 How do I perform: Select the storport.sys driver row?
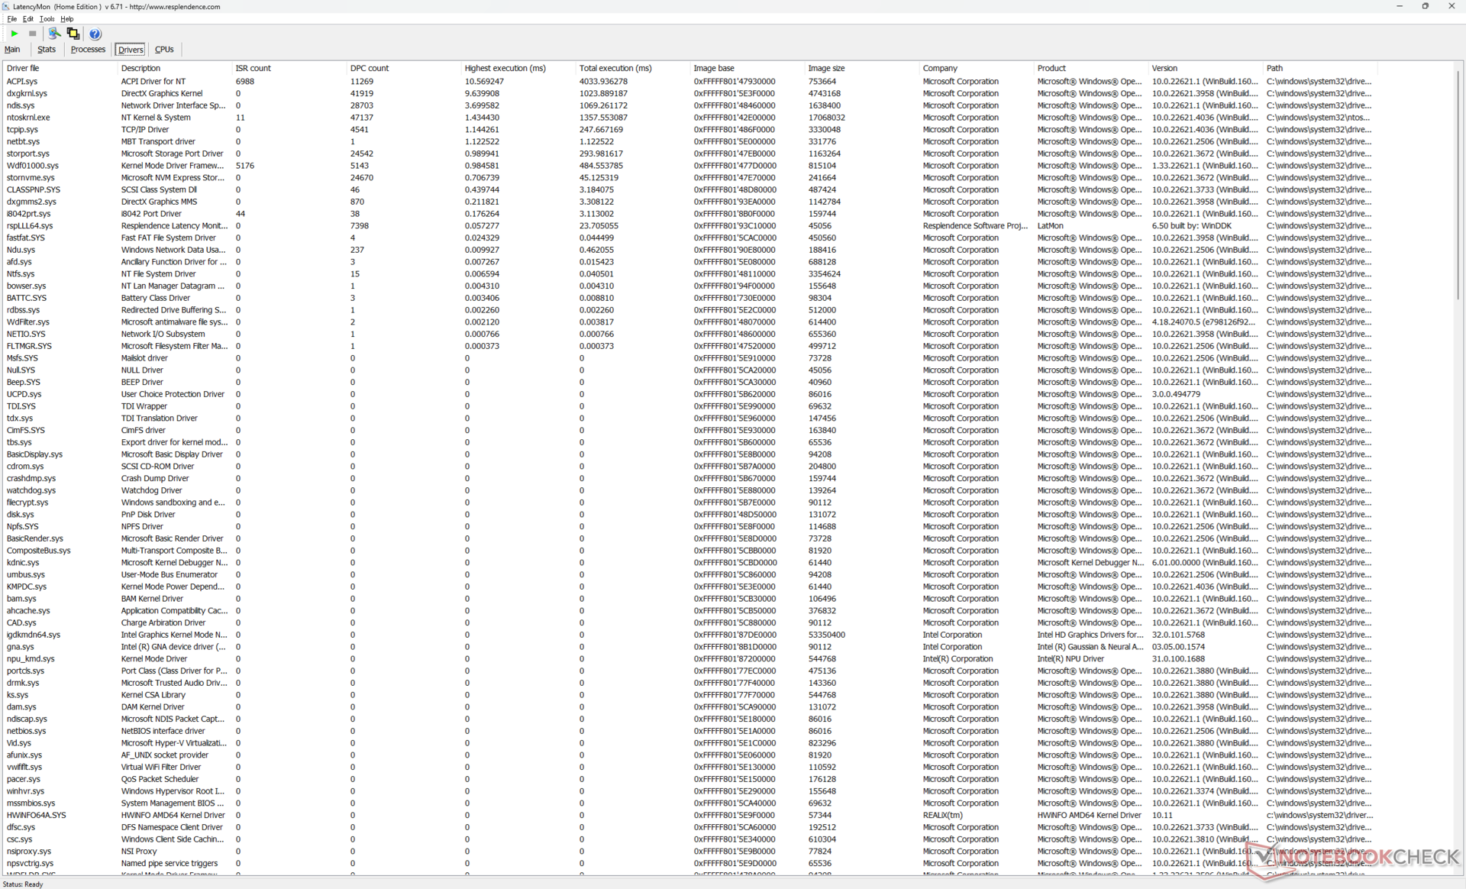pos(689,154)
